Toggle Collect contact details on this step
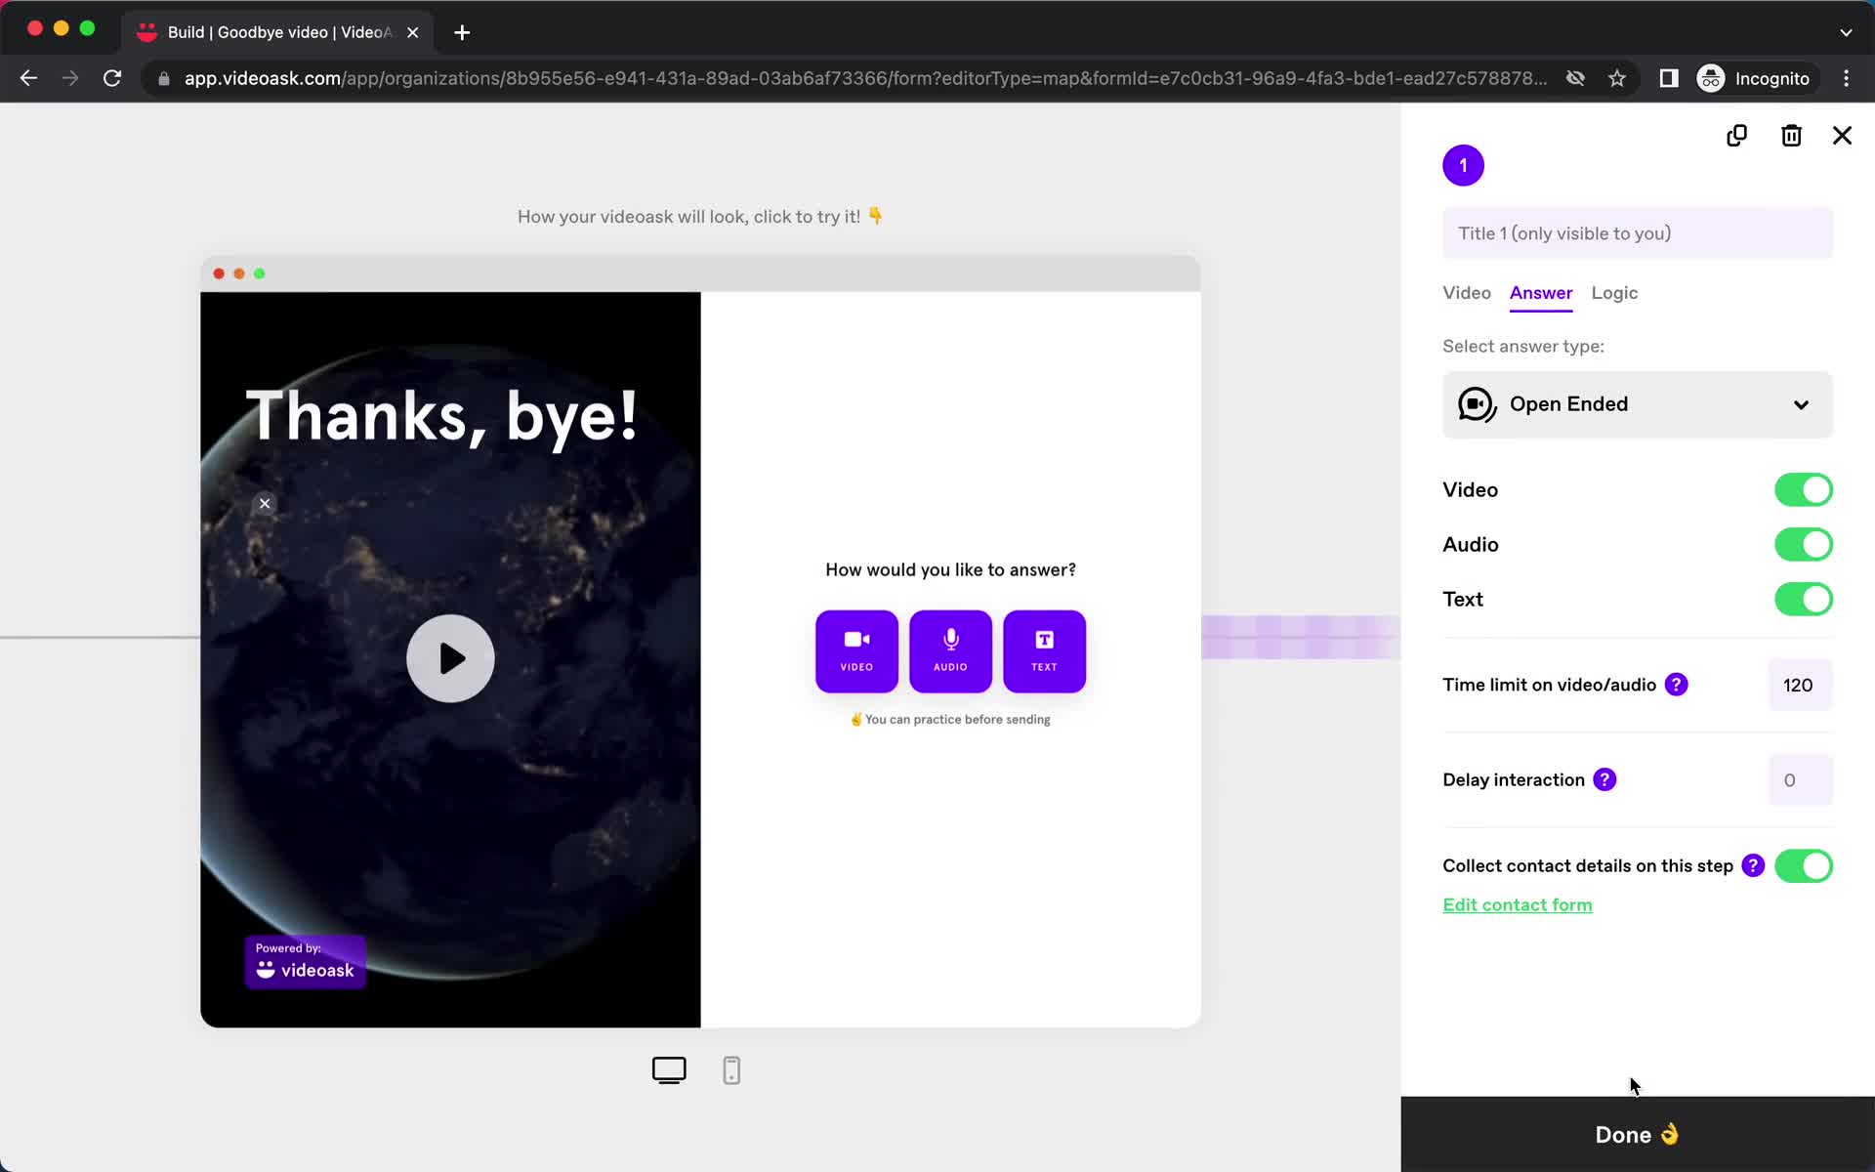 pos(1805,865)
